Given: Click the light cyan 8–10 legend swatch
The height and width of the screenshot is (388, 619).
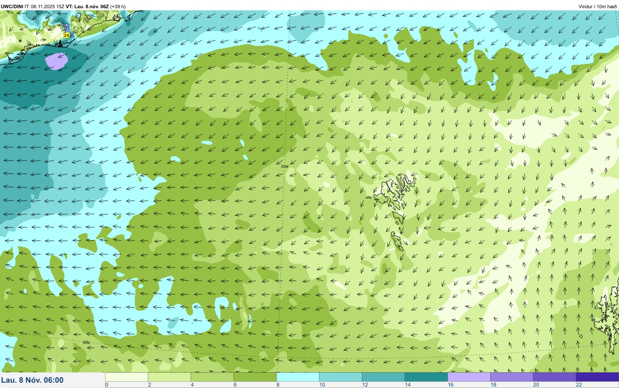Looking at the screenshot, I should pyautogui.click(x=298, y=377).
